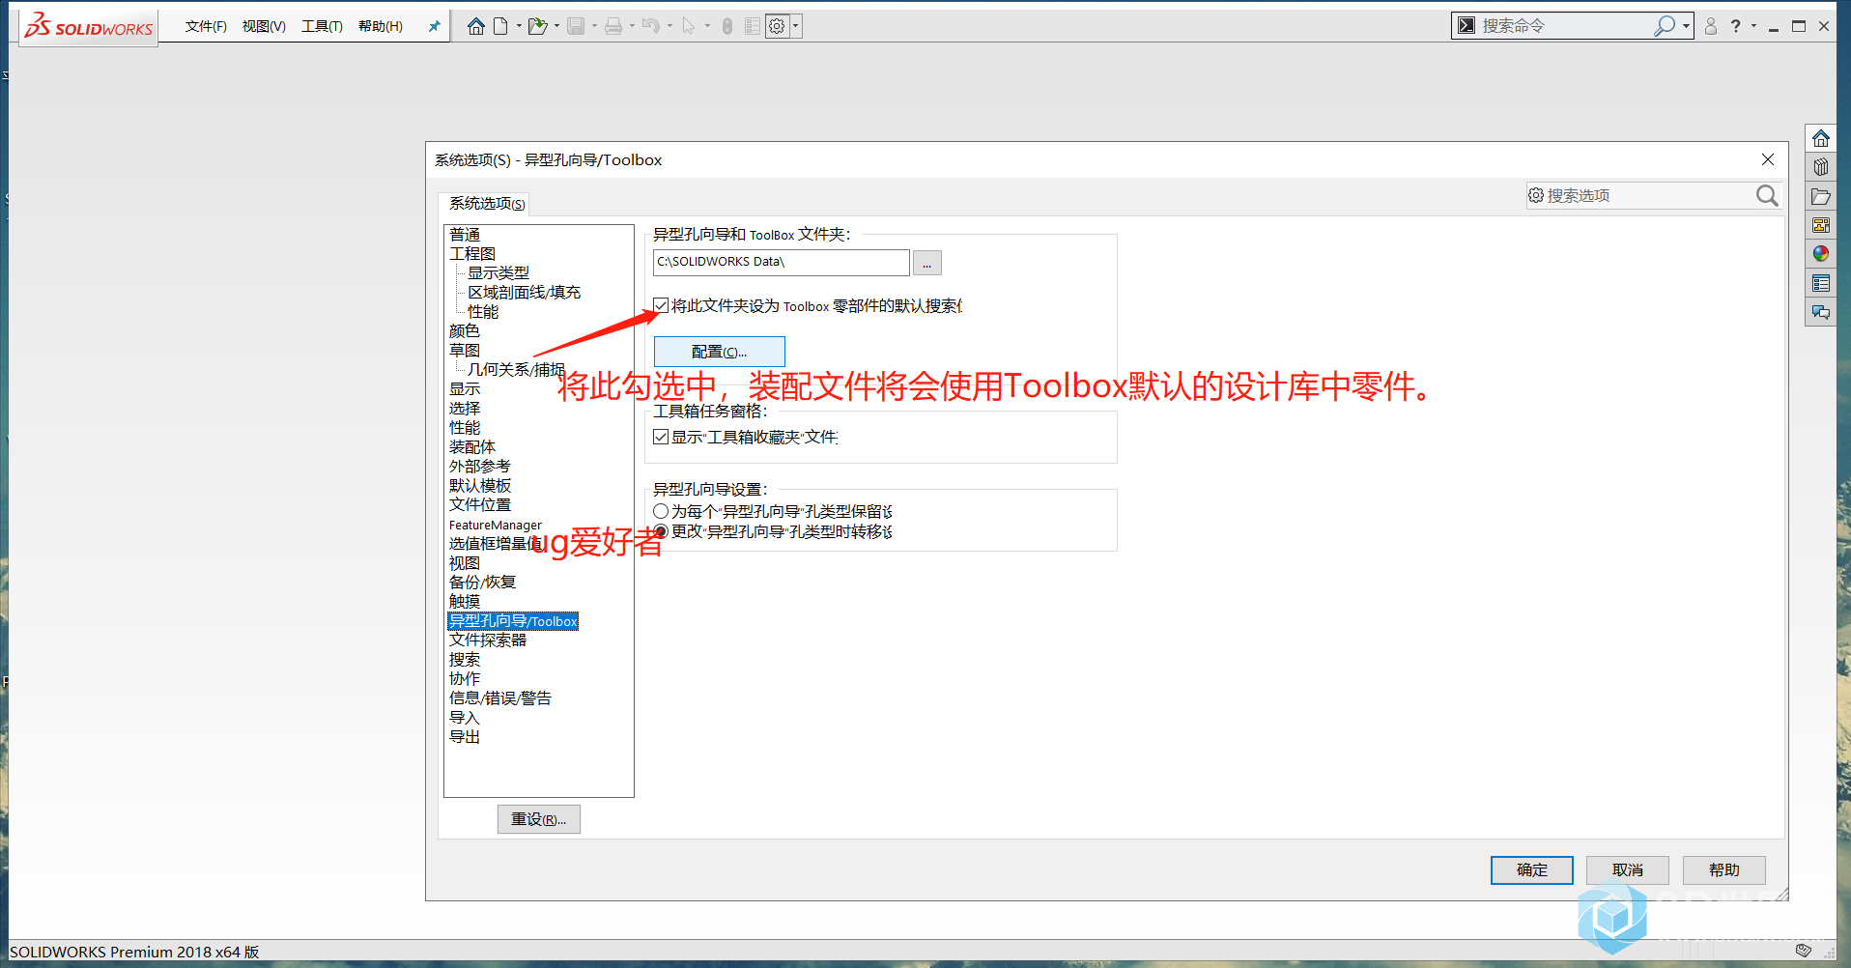Expand the New document dropdown arrow

point(519,26)
